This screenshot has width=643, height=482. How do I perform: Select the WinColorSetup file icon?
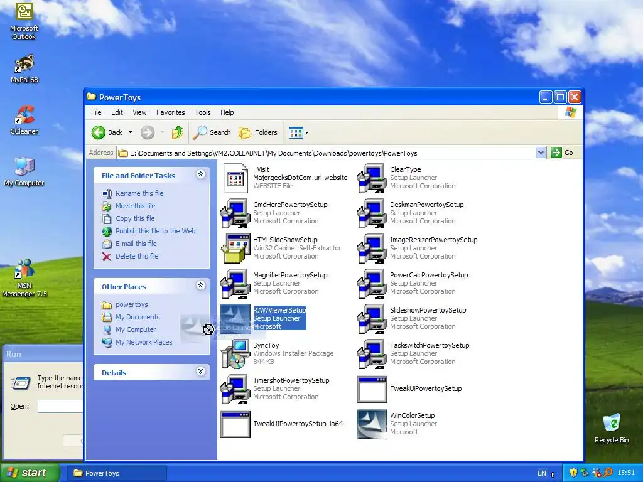coord(372,424)
